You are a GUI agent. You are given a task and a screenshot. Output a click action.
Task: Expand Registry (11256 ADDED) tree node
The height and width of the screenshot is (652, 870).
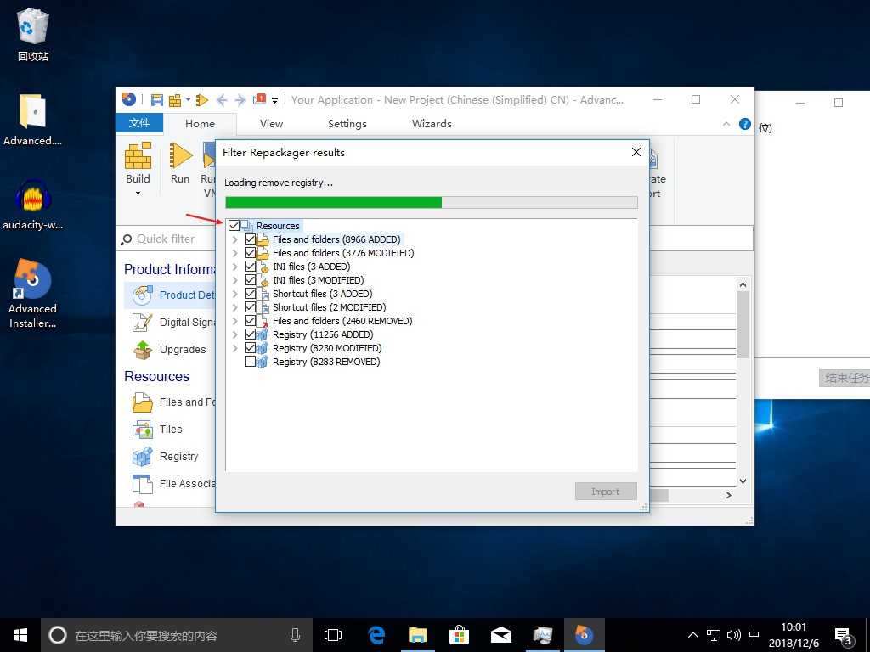click(x=235, y=334)
